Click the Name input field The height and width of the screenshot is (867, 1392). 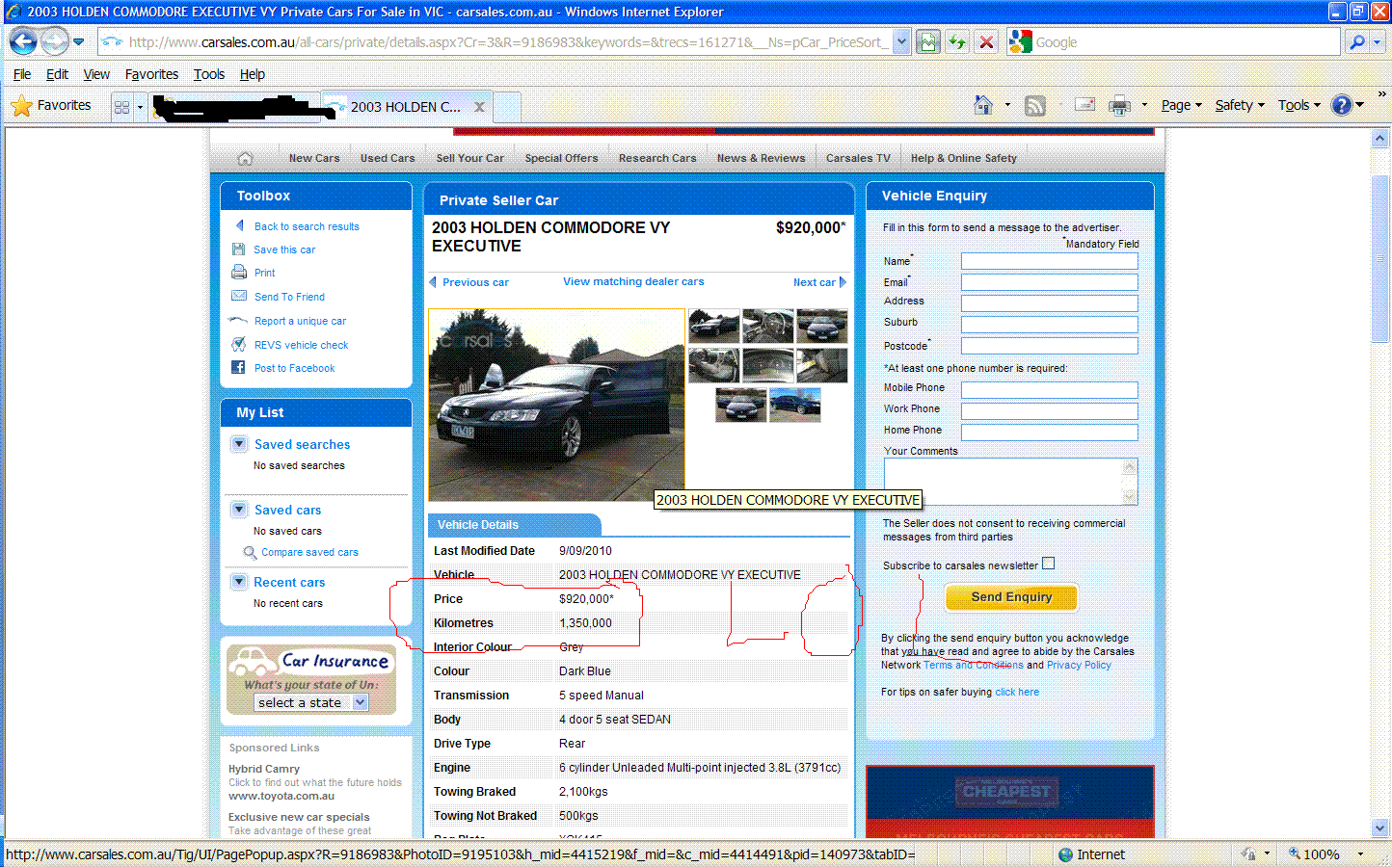tap(1049, 261)
